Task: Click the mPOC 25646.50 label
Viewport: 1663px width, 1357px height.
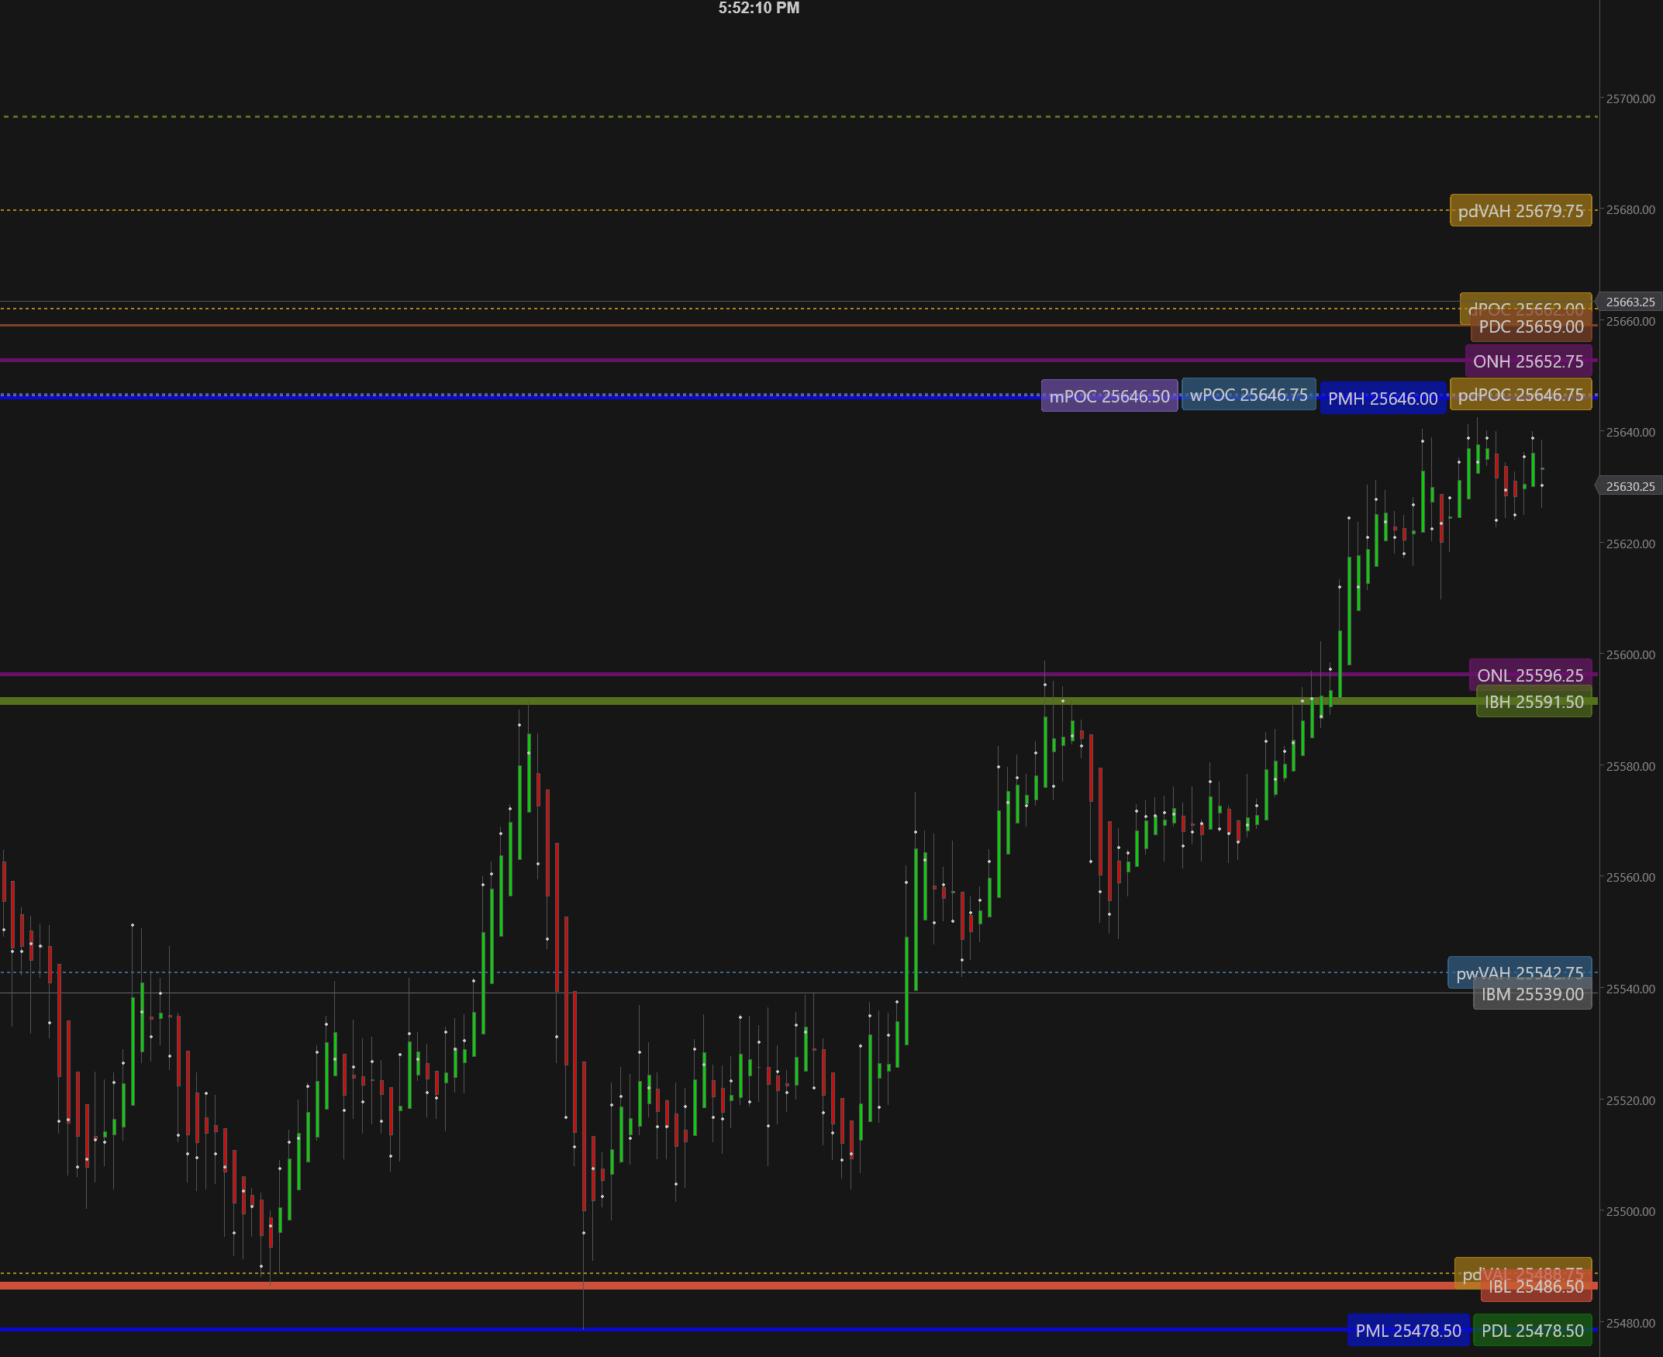Action: click(x=1109, y=395)
